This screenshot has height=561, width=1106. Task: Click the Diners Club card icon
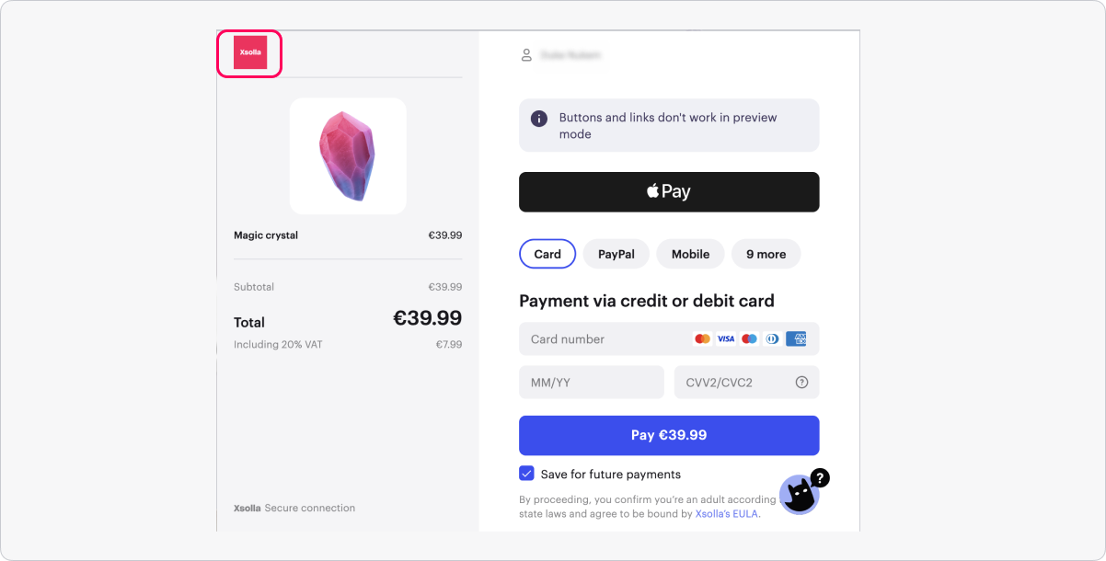tap(772, 338)
